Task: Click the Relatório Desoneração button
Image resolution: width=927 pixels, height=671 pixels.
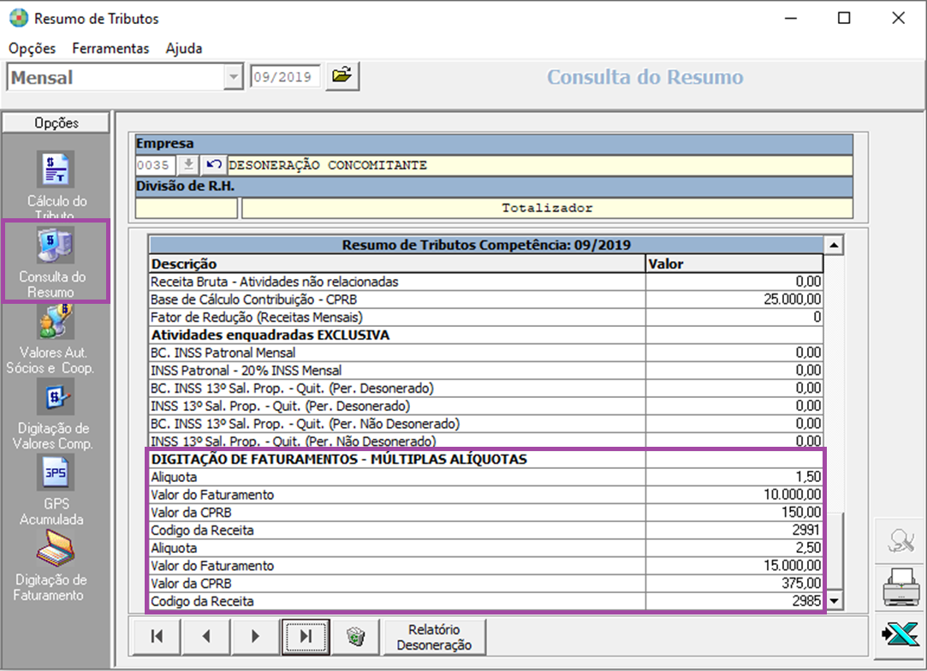Action: pos(434,637)
